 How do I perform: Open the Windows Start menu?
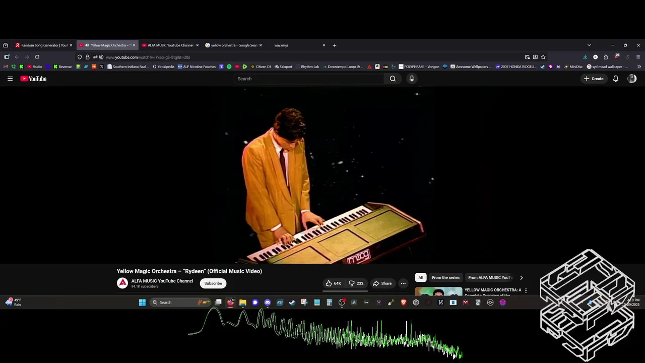click(x=142, y=302)
